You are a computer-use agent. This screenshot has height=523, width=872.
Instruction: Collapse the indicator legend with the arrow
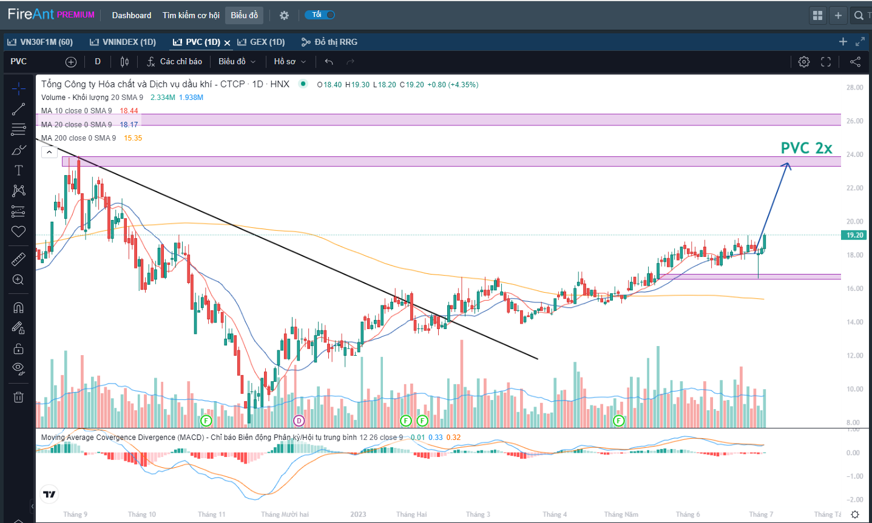click(x=50, y=152)
